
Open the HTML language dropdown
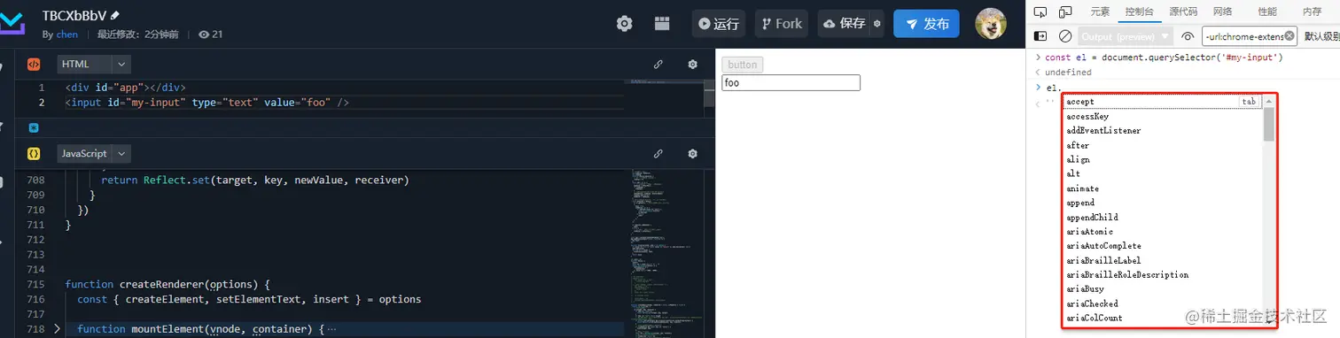tap(94, 64)
